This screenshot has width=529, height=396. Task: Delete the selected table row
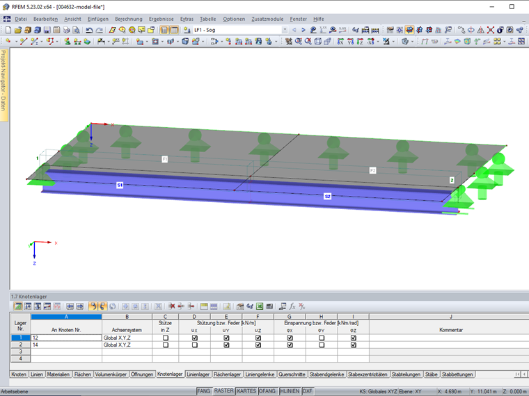tap(172, 306)
